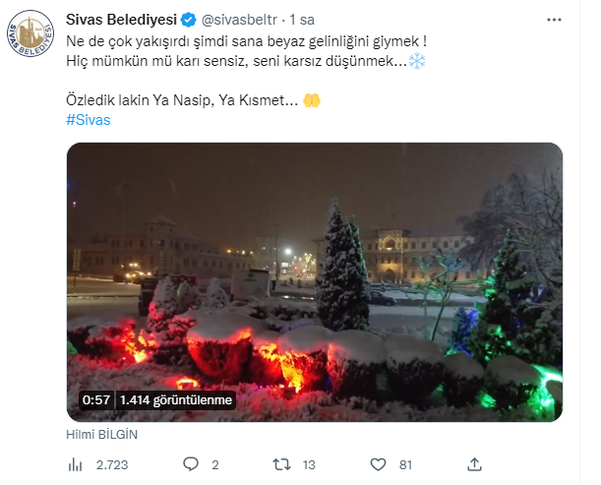This screenshot has width=601, height=485.
Task: Click the 81 likes count
Action: click(405, 464)
